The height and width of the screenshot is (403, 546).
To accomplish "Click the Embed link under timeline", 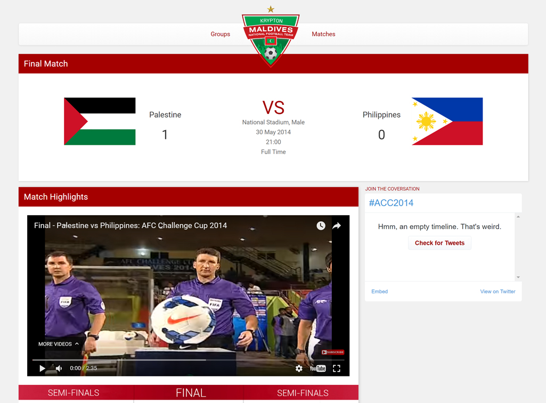I will click(379, 292).
